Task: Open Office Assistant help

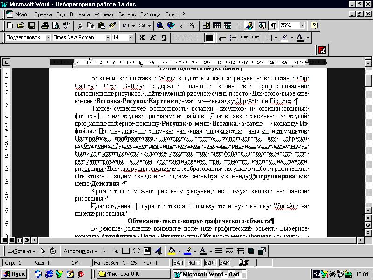Action: click(314, 26)
